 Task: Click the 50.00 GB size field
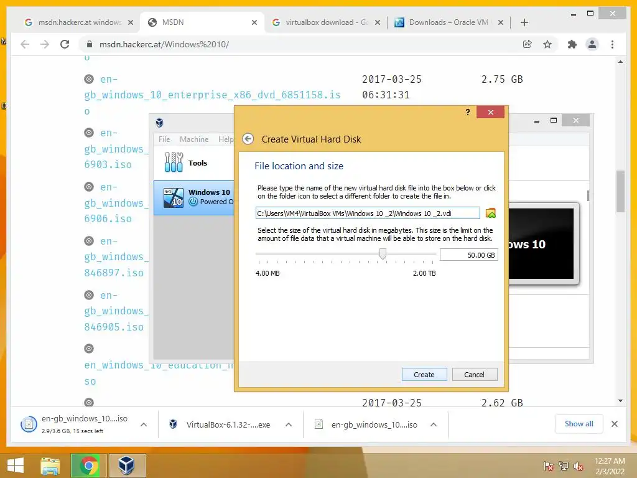pos(469,255)
